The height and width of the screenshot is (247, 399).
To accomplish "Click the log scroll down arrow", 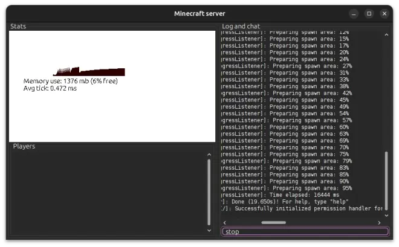I will (x=386, y=216).
